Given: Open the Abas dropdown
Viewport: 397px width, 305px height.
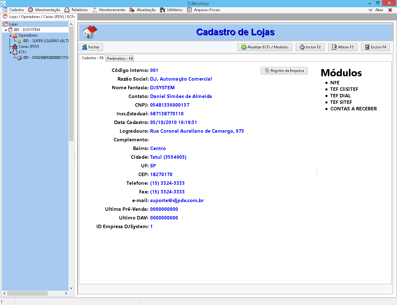Looking at the screenshot, I should coord(376,10).
